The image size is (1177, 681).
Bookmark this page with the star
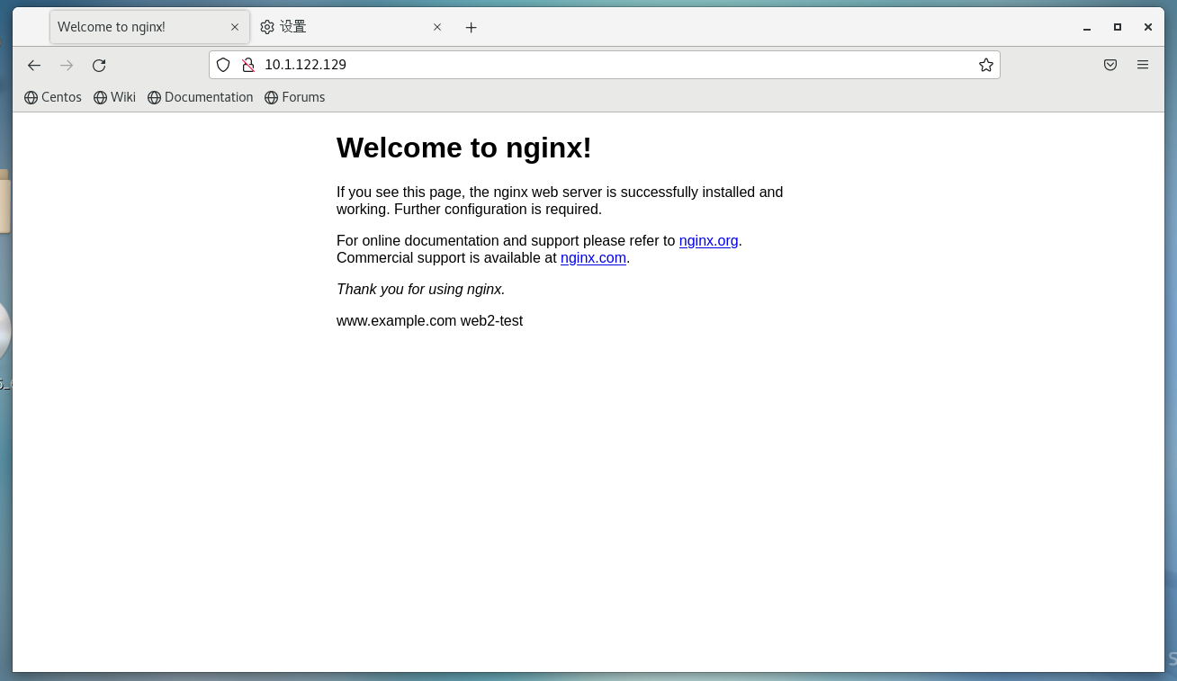tap(986, 65)
